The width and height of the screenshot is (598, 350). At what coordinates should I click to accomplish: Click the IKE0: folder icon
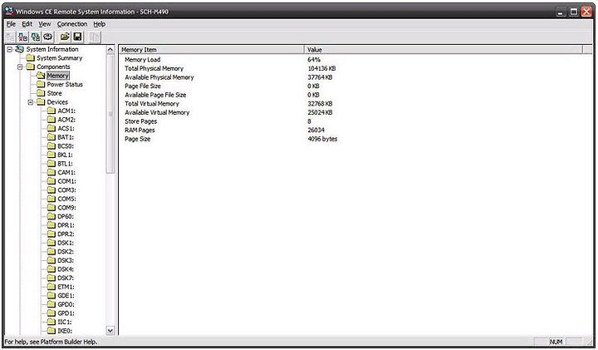point(51,331)
